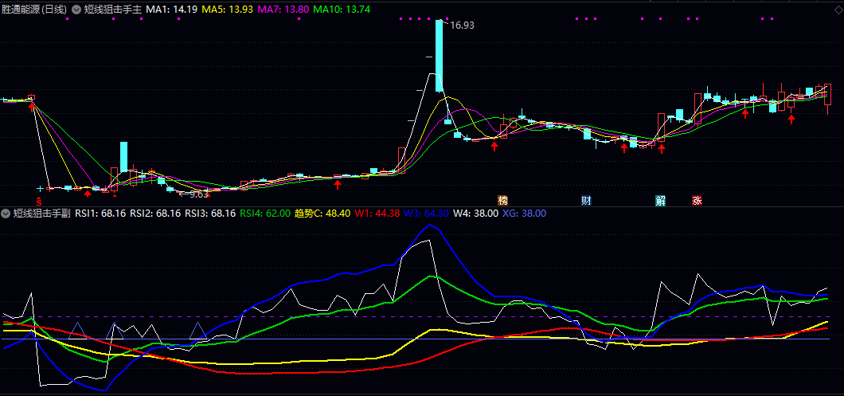The image size is (844, 396).
Task: Click the 财 financial marker icon
Action: point(586,200)
